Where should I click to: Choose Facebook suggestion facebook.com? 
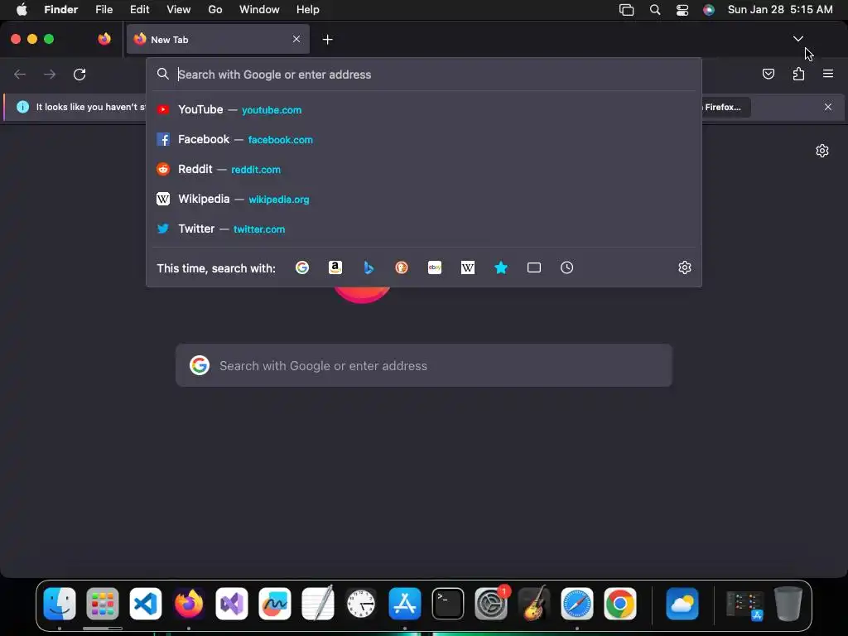click(x=424, y=139)
